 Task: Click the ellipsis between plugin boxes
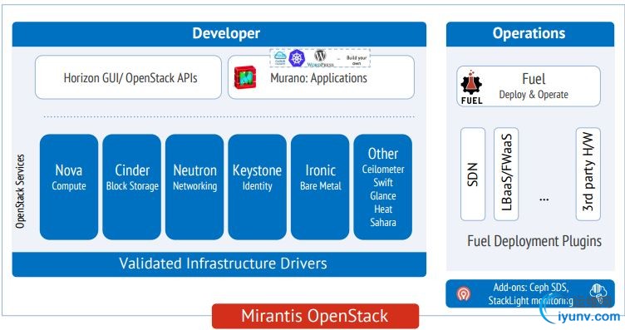coord(544,199)
